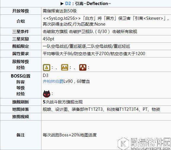The height and width of the screenshot is (150, 171).
Task: Select the 450pt reward value
Action: pos(49,39)
